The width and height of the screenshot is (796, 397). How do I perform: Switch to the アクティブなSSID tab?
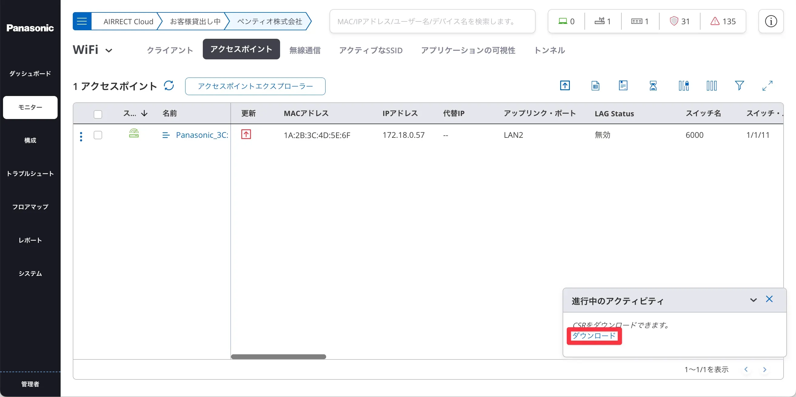pyautogui.click(x=370, y=50)
